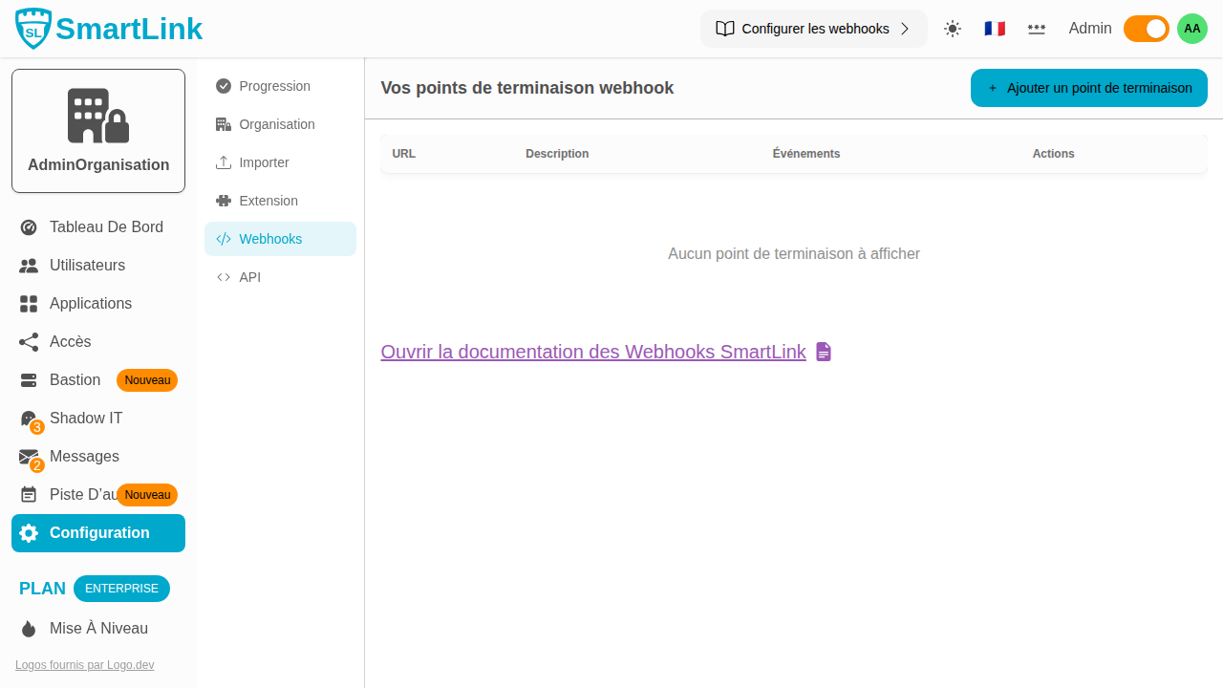Switch to the Webhooks tab
Image resolution: width=1223 pixels, height=688 pixels.
click(x=270, y=239)
